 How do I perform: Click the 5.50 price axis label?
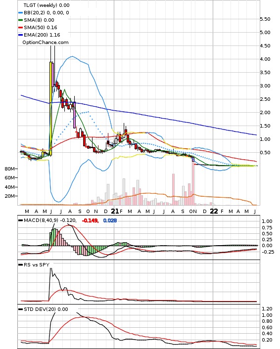(265, 19)
